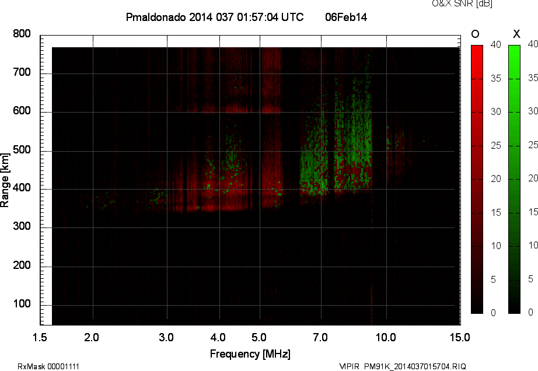Image resolution: width=538 pixels, height=371 pixels.
Task: Click the 700 range tick label
Action: [x=22, y=72]
